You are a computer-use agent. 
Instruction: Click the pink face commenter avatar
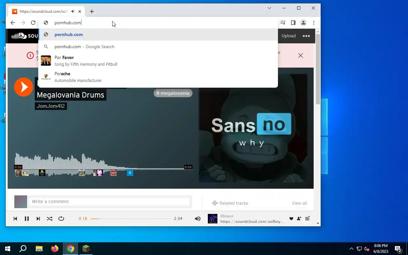(x=113, y=173)
